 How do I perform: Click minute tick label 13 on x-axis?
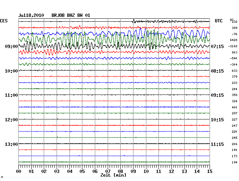pyautogui.click(x=184, y=171)
